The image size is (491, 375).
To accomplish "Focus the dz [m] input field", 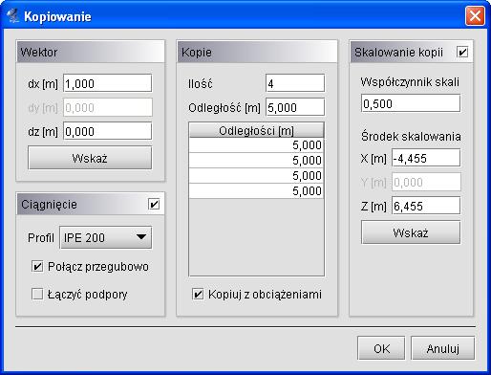I will point(108,131).
